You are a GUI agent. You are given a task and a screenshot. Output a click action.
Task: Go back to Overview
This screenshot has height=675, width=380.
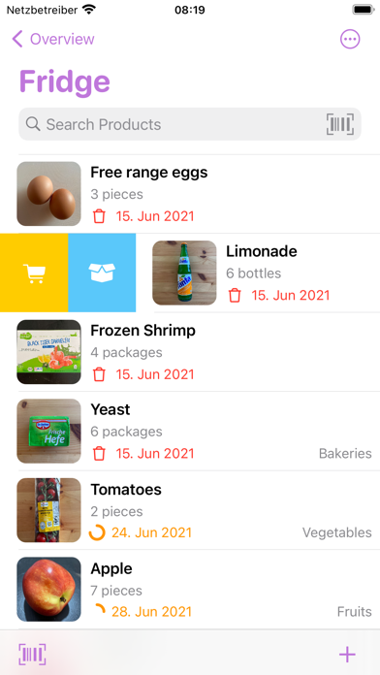[53, 39]
